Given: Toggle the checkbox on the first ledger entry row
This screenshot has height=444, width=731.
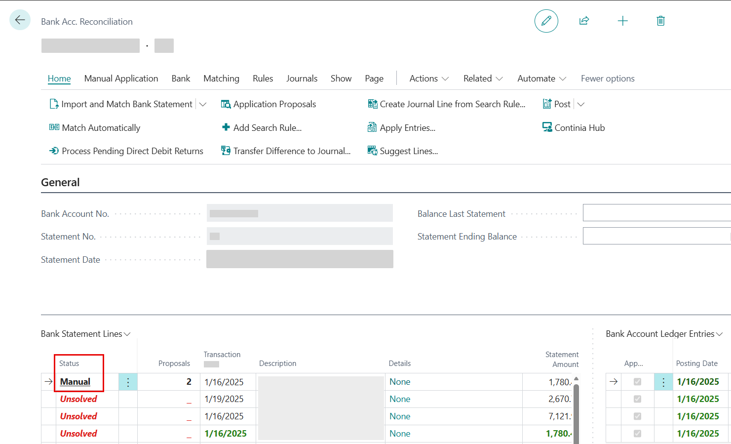Looking at the screenshot, I should tap(637, 382).
